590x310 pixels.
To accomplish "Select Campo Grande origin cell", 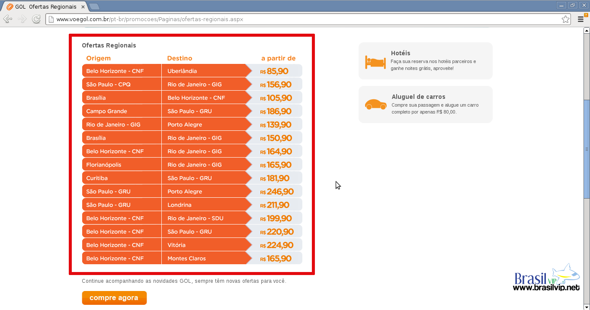I will pos(122,111).
